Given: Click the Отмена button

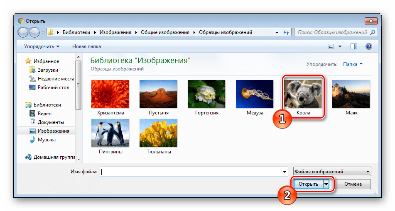Looking at the screenshot, I should [353, 184].
